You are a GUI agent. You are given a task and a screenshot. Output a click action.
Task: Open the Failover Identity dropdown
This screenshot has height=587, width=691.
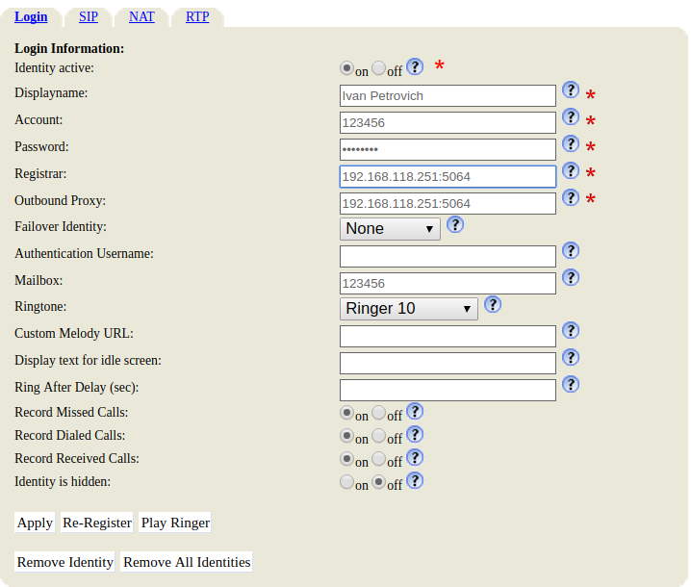(390, 229)
